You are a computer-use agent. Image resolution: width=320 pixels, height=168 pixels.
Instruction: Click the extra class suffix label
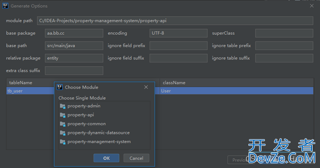coord(23,71)
